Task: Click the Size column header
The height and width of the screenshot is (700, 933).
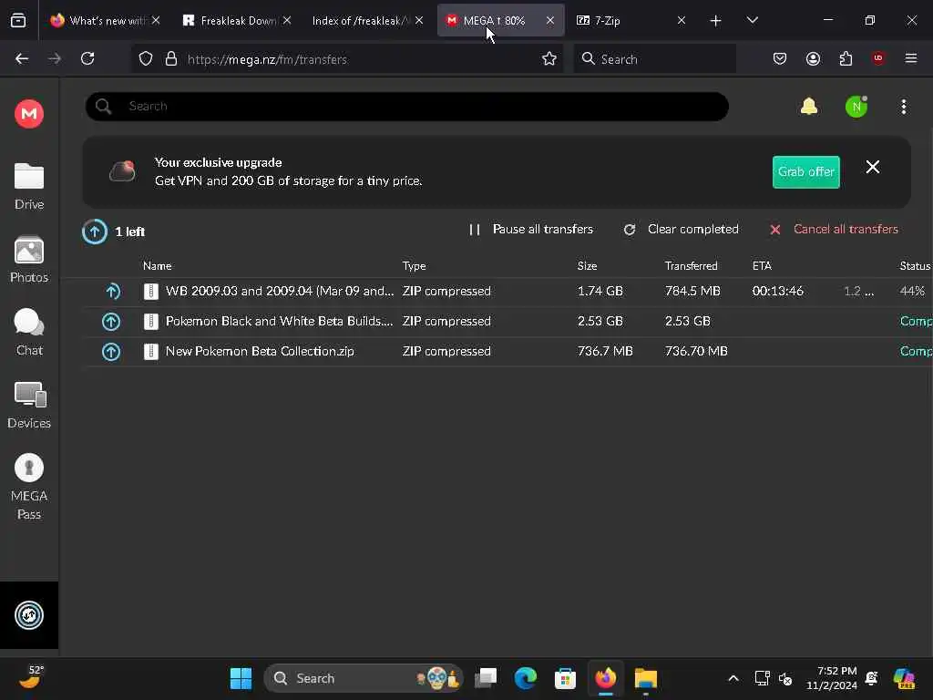Action: click(x=587, y=266)
